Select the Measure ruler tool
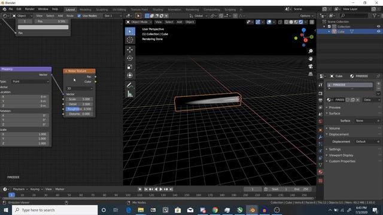This screenshot has height=215, width=383. point(130,94)
